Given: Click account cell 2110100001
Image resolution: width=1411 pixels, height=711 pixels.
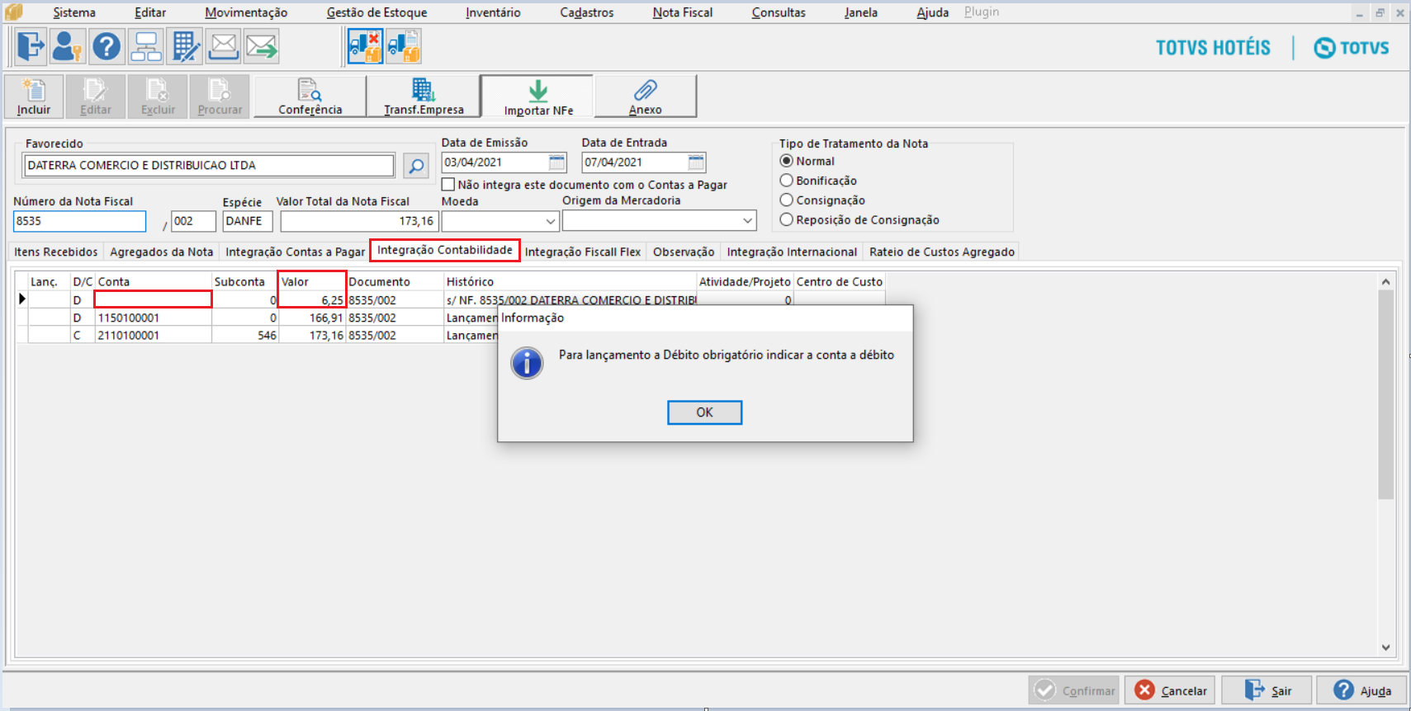Looking at the screenshot, I should click(x=154, y=335).
